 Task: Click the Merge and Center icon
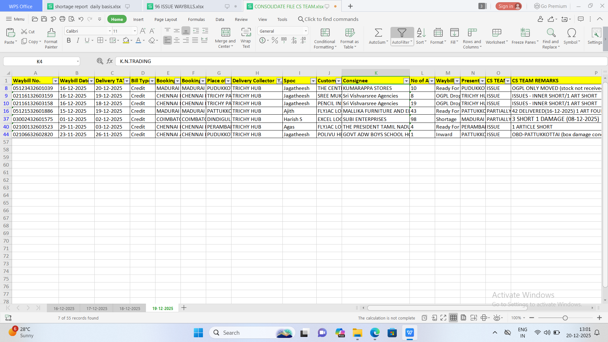click(225, 33)
